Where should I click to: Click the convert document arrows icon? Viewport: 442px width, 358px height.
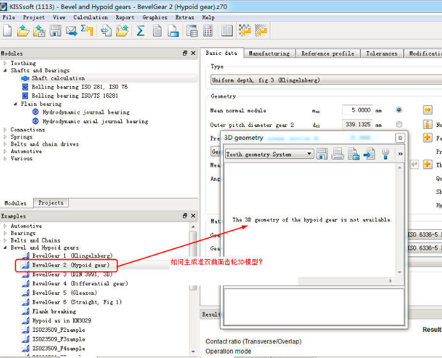point(107,31)
